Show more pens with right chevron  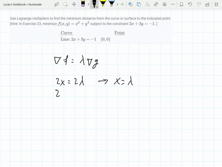click(117, 4)
